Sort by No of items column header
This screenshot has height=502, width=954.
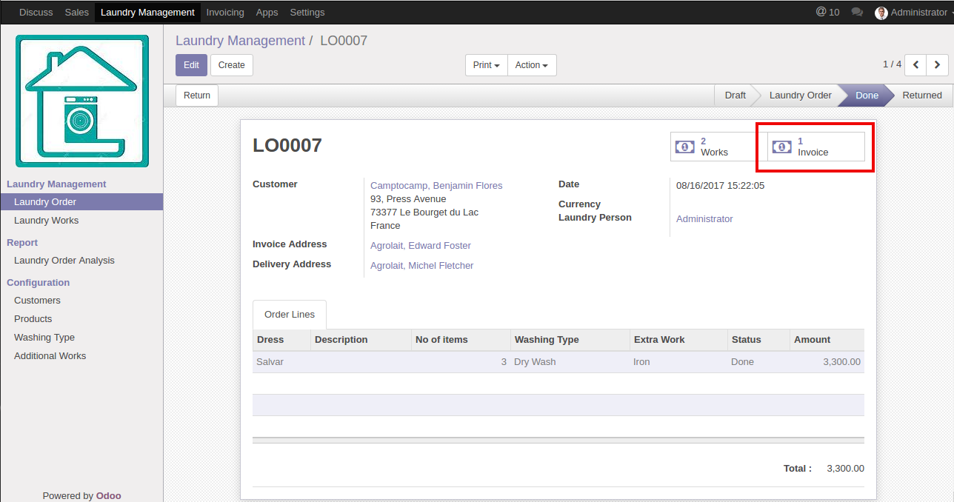point(461,340)
